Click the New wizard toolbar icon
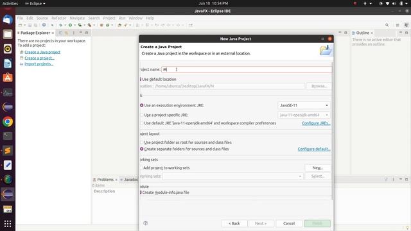Screen dimensions: 411x231 click(20, 25)
